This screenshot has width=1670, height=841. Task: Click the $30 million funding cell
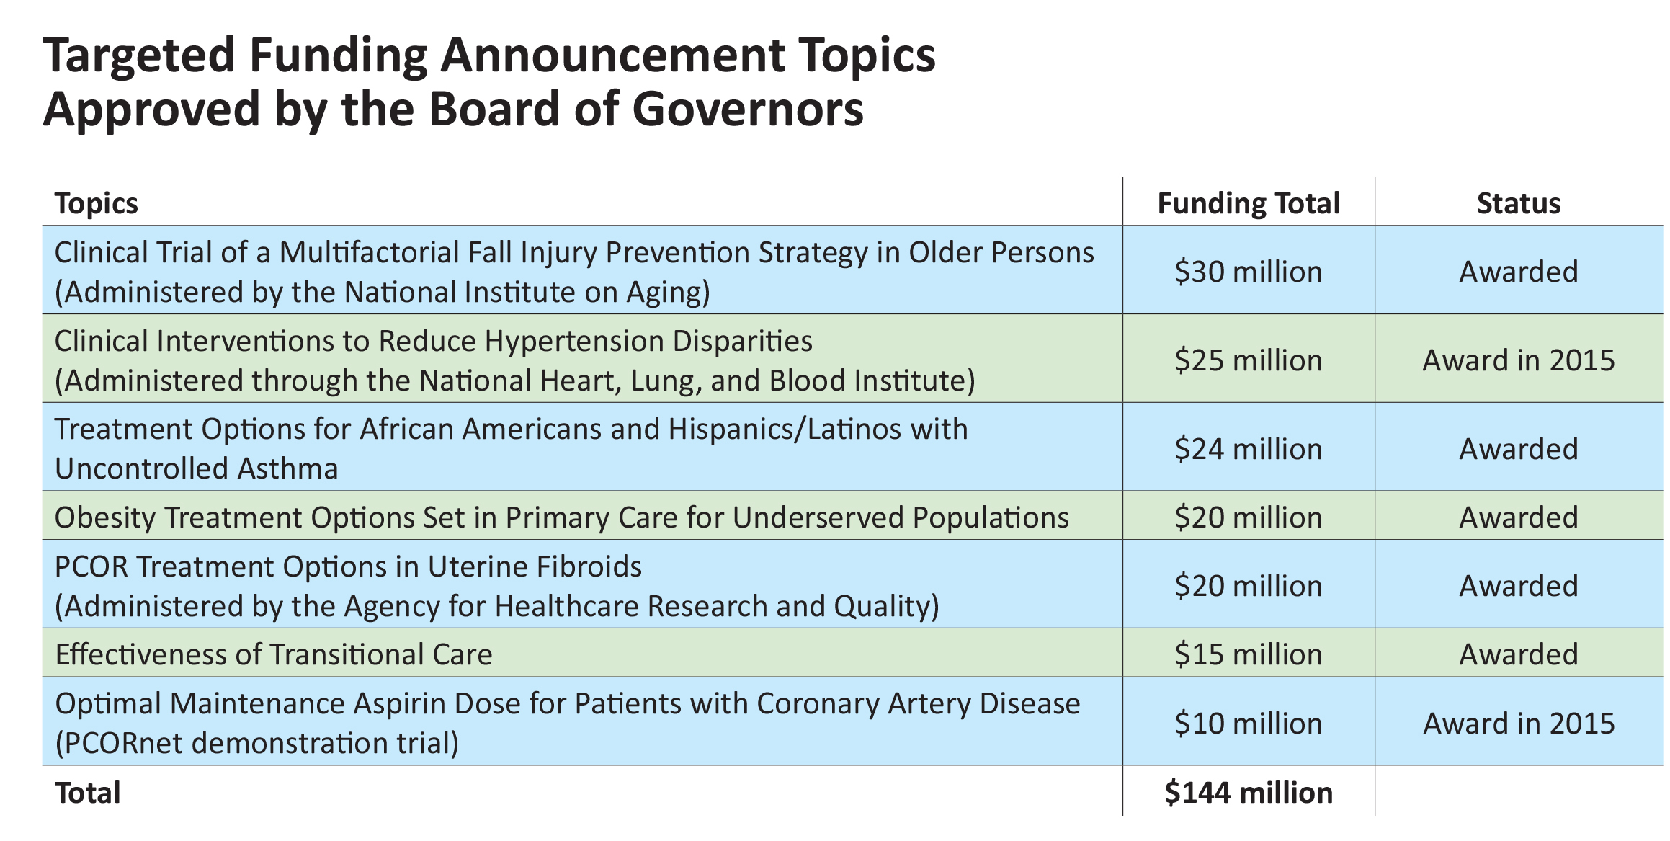tap(1248, 272)
